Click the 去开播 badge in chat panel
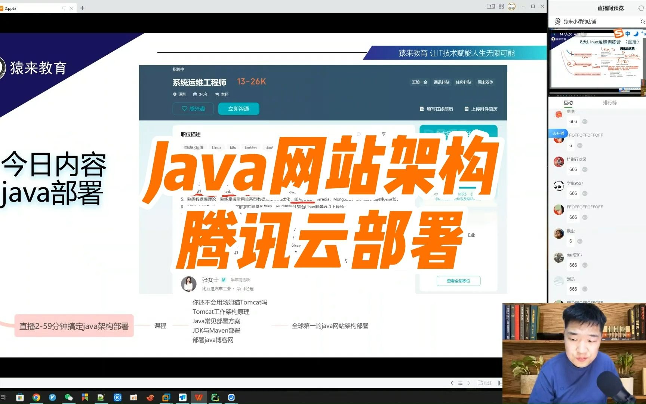This screenshot has height=404, width=646. pyautogui.click(x=558, y=133)
